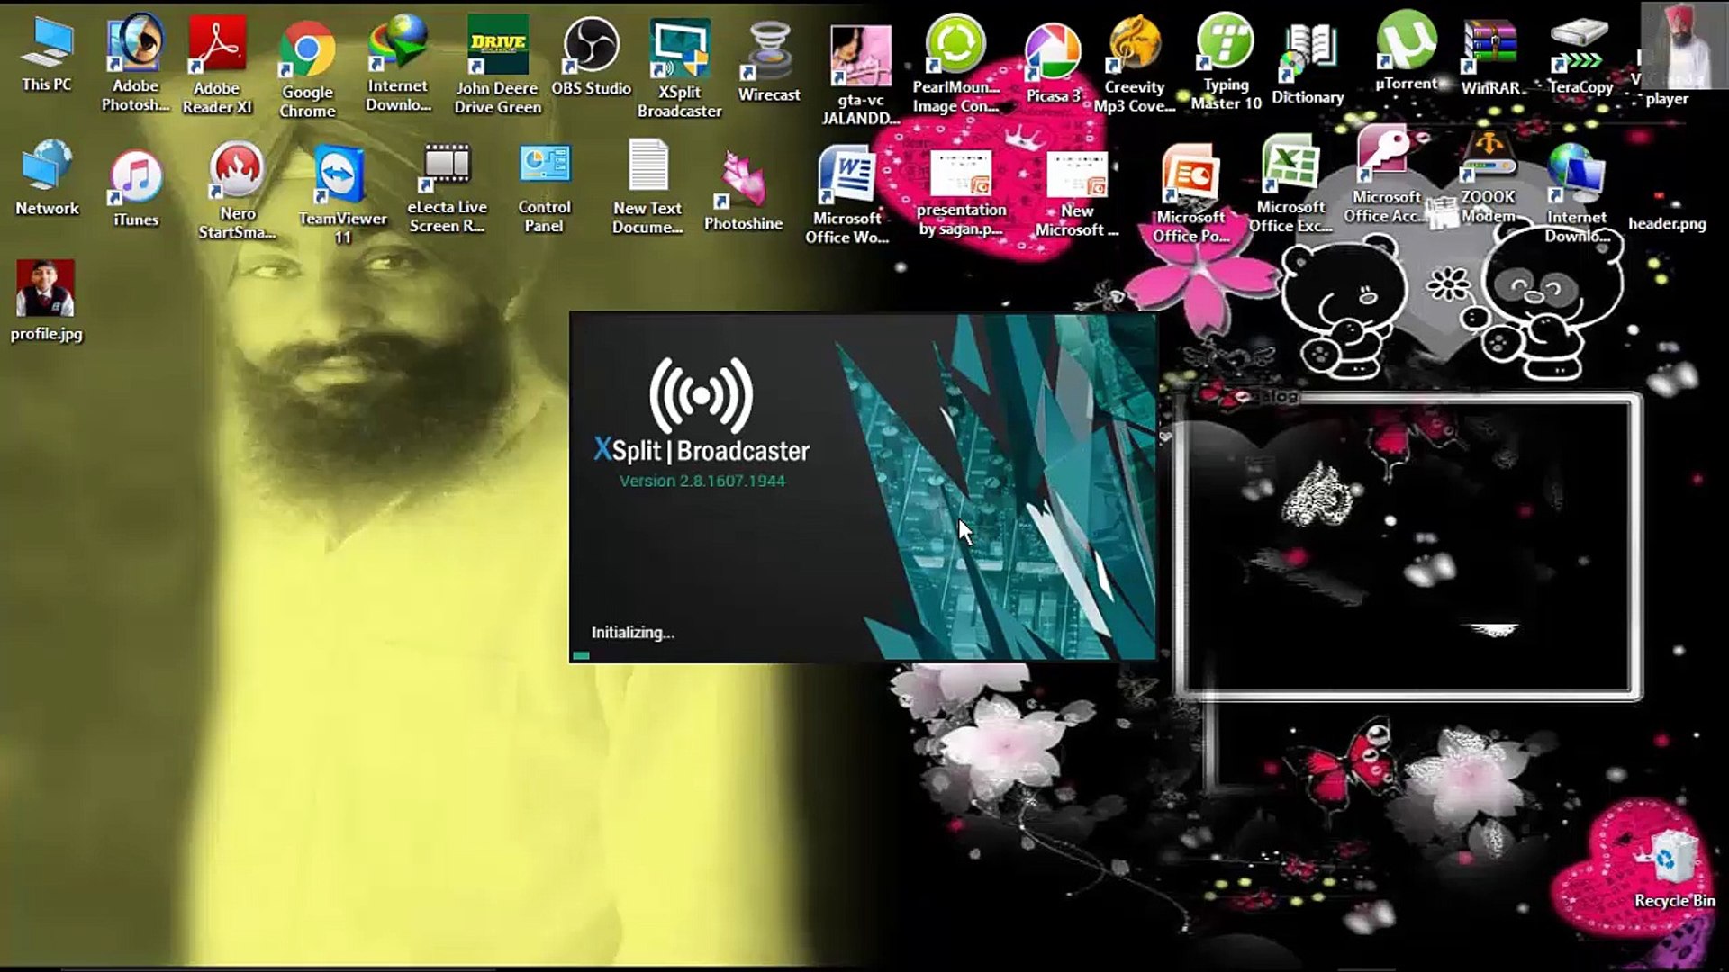The width and height of the screenshot is (1729, 972).
Task: Open Microsoft Office Word shortcut
Action: pyautogui.click(x=846, y=194)
